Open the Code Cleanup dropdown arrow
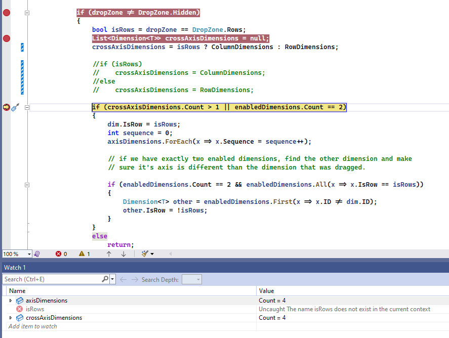Image resolution: width=449 pixels, height=338 pixels. click(151, 254)
